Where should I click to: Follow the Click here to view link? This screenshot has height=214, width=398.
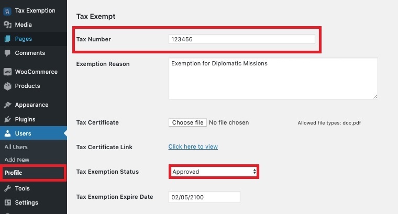tap(193, 147)
